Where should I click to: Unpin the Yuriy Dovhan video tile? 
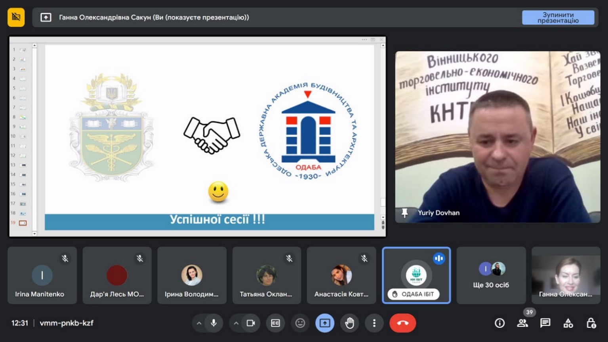coord(404,213)
